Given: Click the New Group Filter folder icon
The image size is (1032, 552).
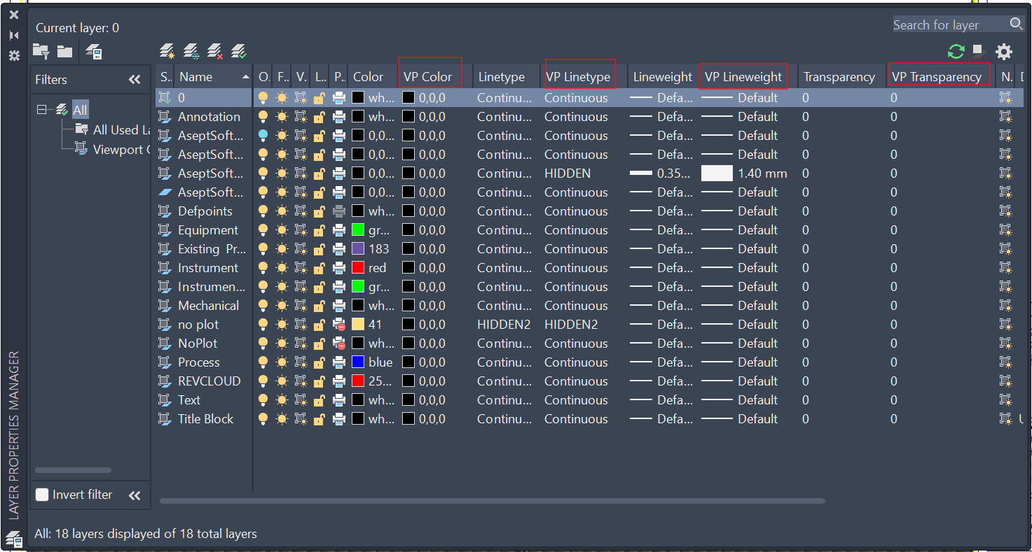Looking at the screenshot, I should click(65, 51).
